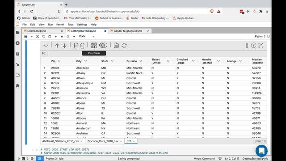
Task: Click the Albuquerque city cell
Action: pyautogui.click(x=84, y=83)
